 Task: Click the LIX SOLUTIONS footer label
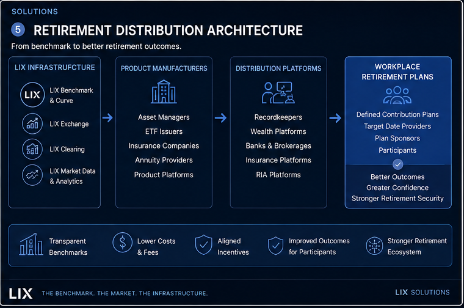point(422,292)
